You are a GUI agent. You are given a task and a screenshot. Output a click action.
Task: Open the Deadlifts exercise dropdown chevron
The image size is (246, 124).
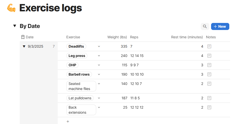[x=99, y=46]
